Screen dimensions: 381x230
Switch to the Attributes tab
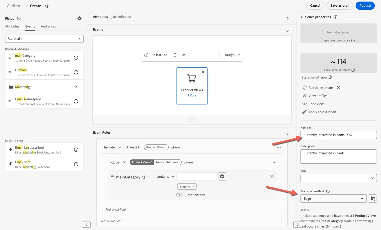12,26
